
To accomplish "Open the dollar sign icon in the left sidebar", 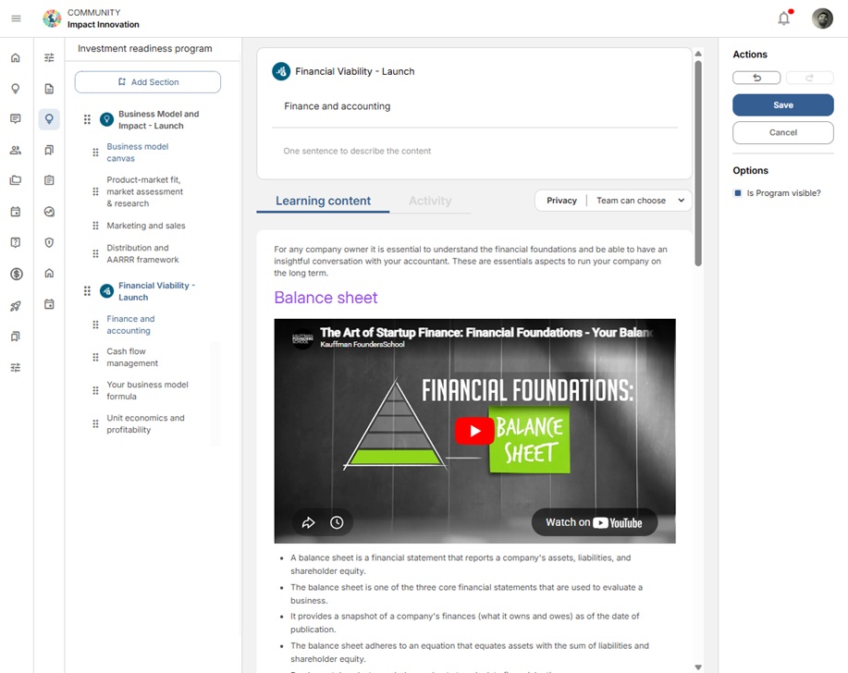I will [x=16, y=274].
